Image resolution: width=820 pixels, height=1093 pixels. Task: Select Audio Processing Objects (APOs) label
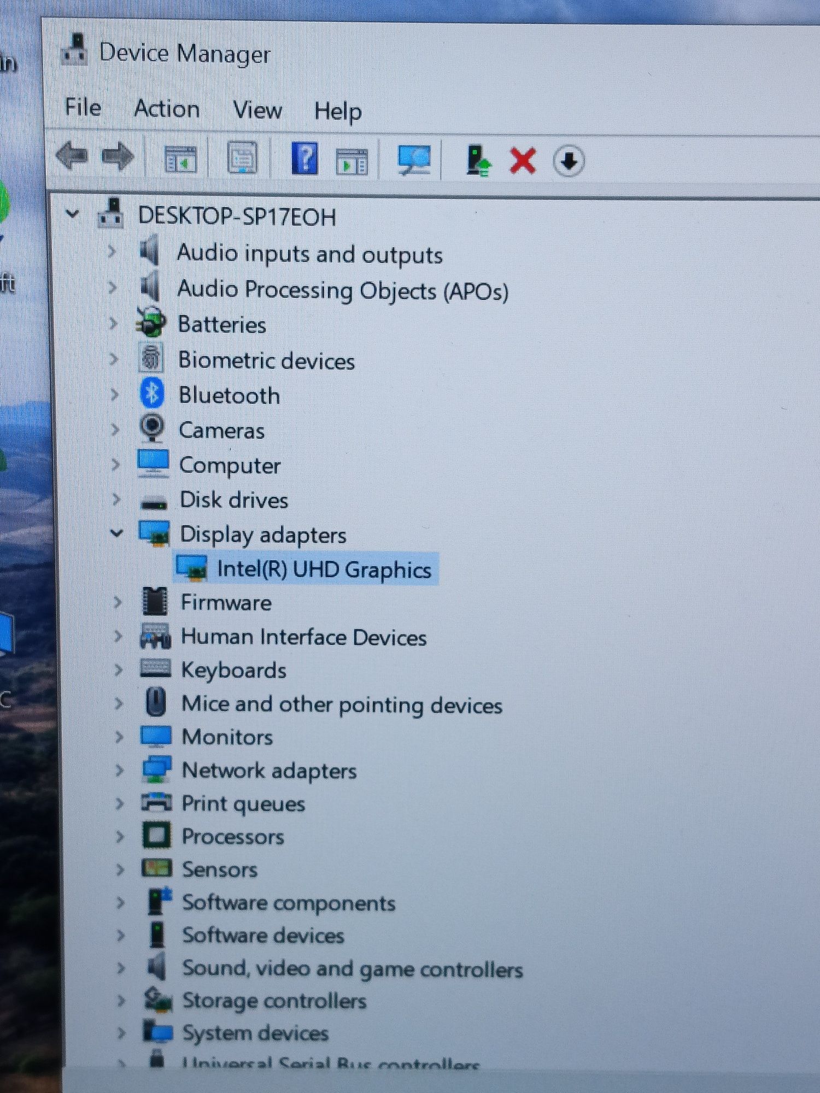coord(343,290)
